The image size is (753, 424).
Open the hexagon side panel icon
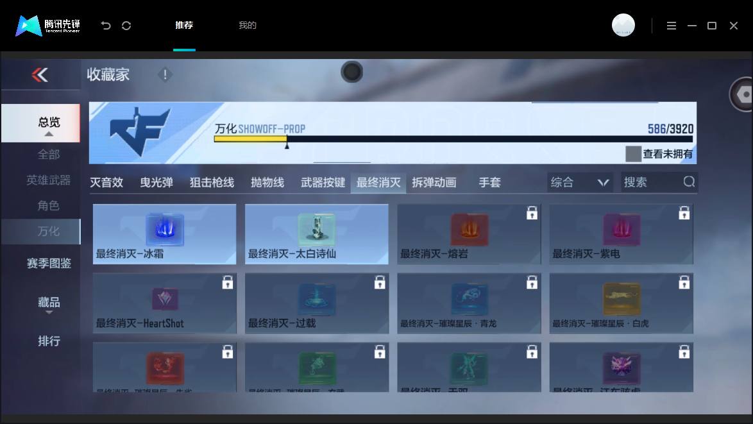[743, 94]
